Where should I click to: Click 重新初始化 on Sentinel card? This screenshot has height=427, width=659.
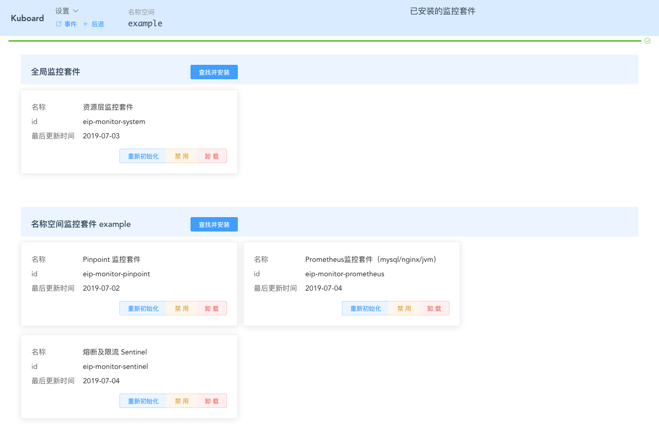(x=143, y=401)
